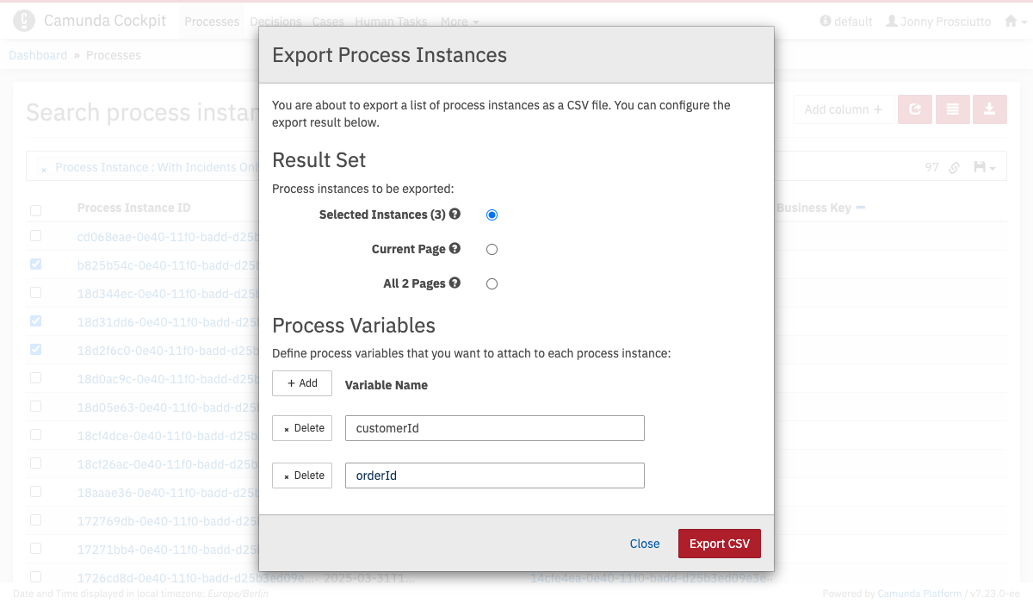This screenshot has height=603, width=1033.
Task: Click the download export icon button
Action: click(989, 109)
